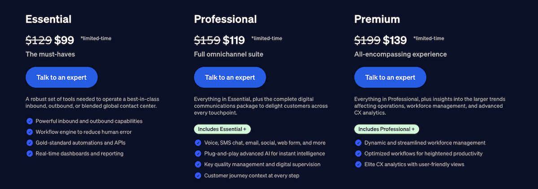538x189 pixels.
Task: Click the Includes Professional + badge
Action: point(386,129)
